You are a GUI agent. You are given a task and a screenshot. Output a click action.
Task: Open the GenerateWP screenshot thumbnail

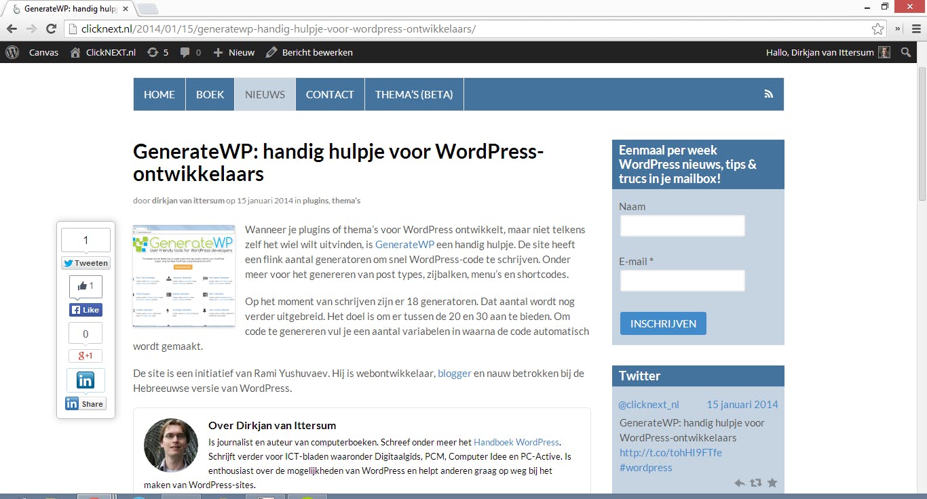coord(184,275)
